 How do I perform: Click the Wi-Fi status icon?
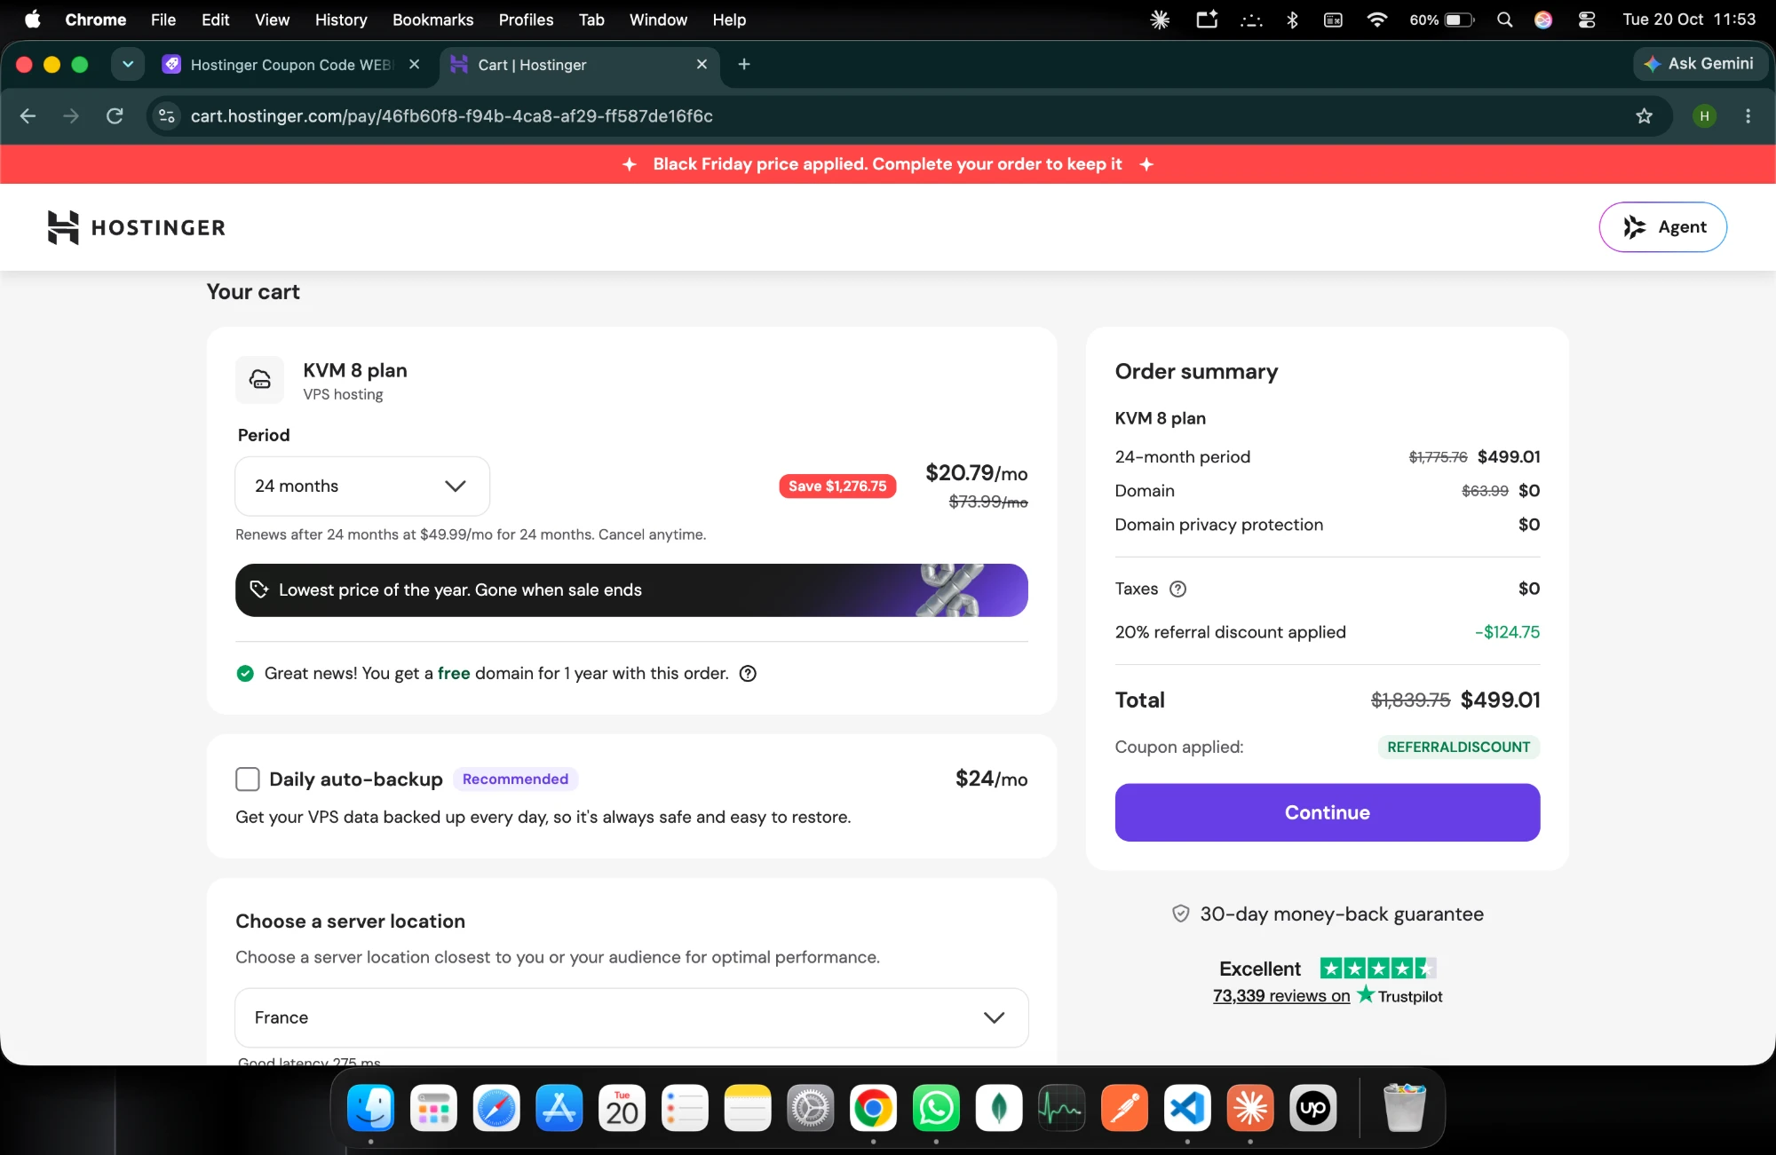[x=1376, y=20]
